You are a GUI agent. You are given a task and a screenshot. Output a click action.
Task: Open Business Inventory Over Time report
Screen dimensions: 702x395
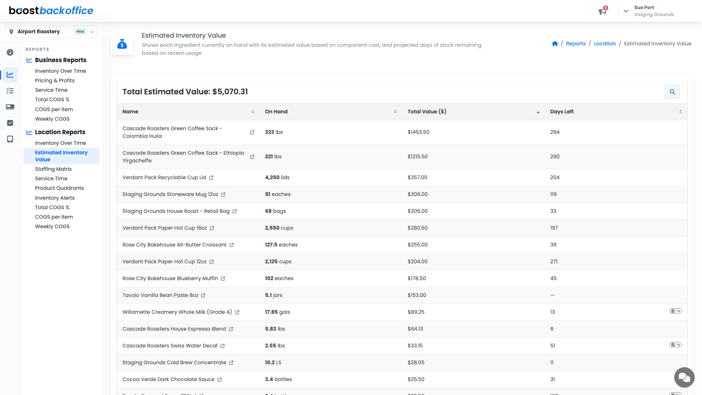point(61,71)
